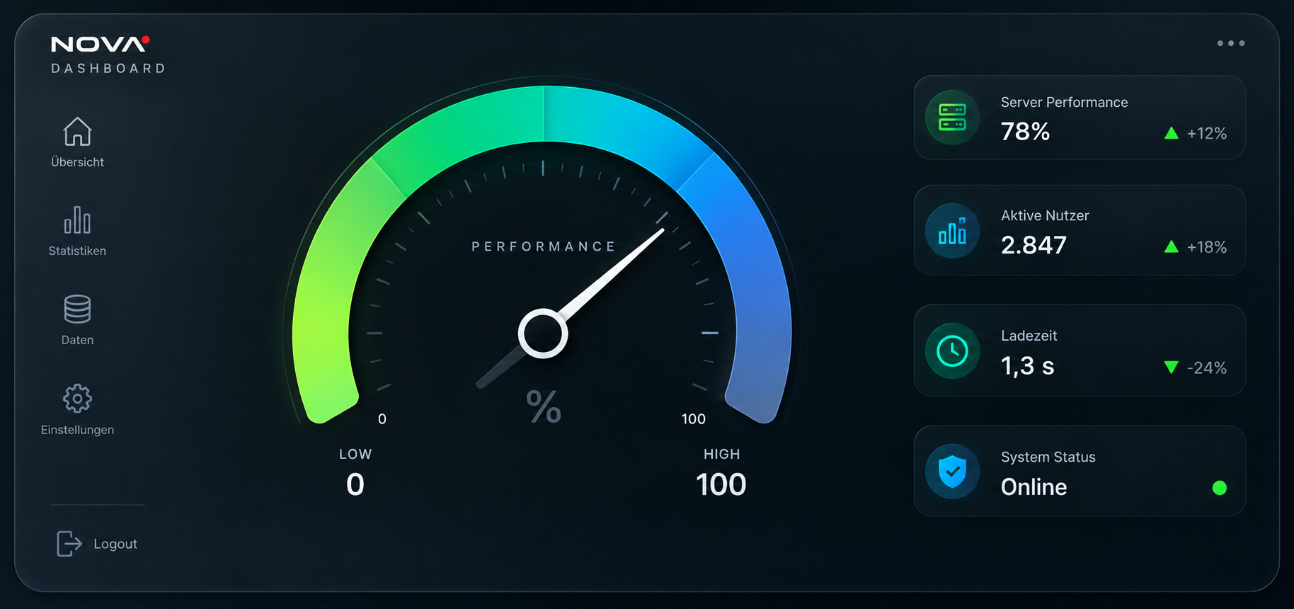Click the DASHBOARD subtitle text
Screen dimensions: 1294x609
point(108,68)
